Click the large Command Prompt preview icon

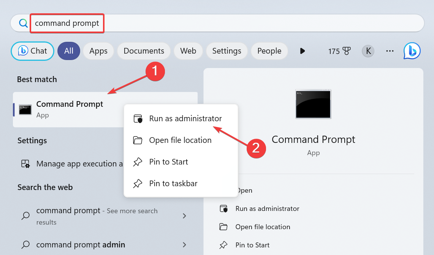point(313,104)
